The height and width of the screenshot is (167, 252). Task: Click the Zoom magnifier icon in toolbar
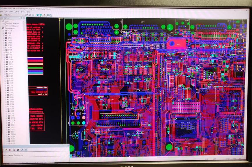tap(34, 15)
